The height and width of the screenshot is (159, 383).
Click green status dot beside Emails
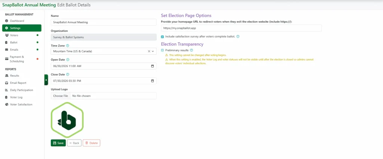[37, 50]
